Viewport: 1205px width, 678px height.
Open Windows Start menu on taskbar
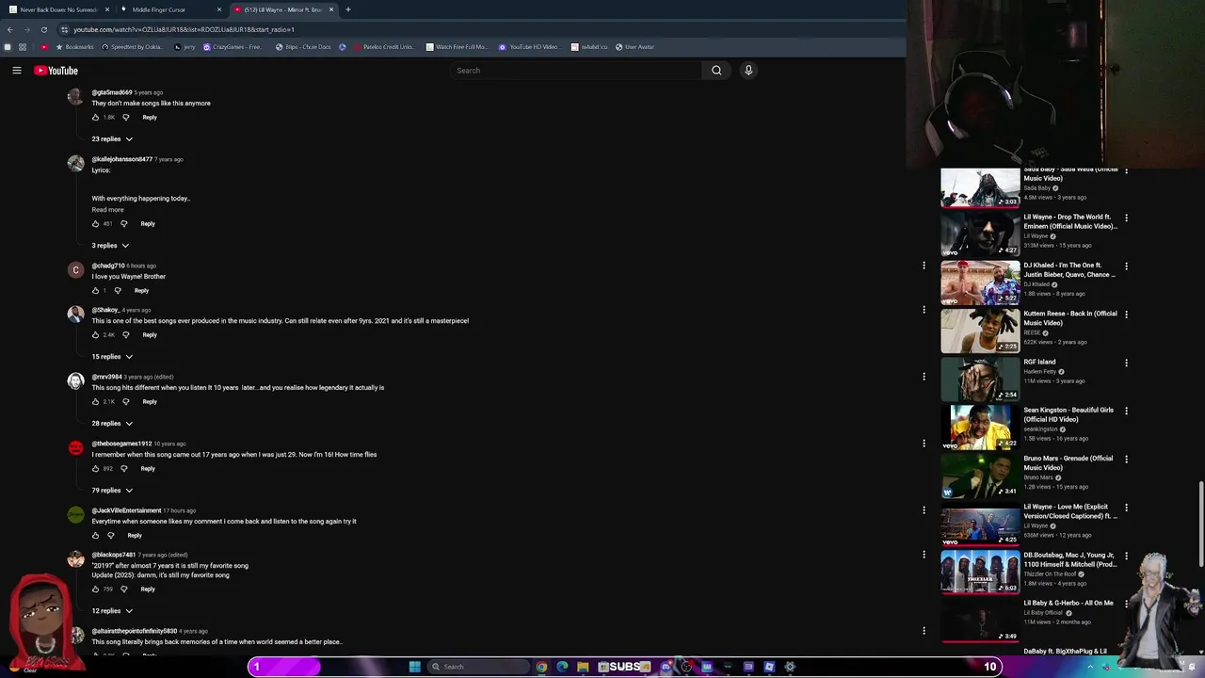[414, 667]
